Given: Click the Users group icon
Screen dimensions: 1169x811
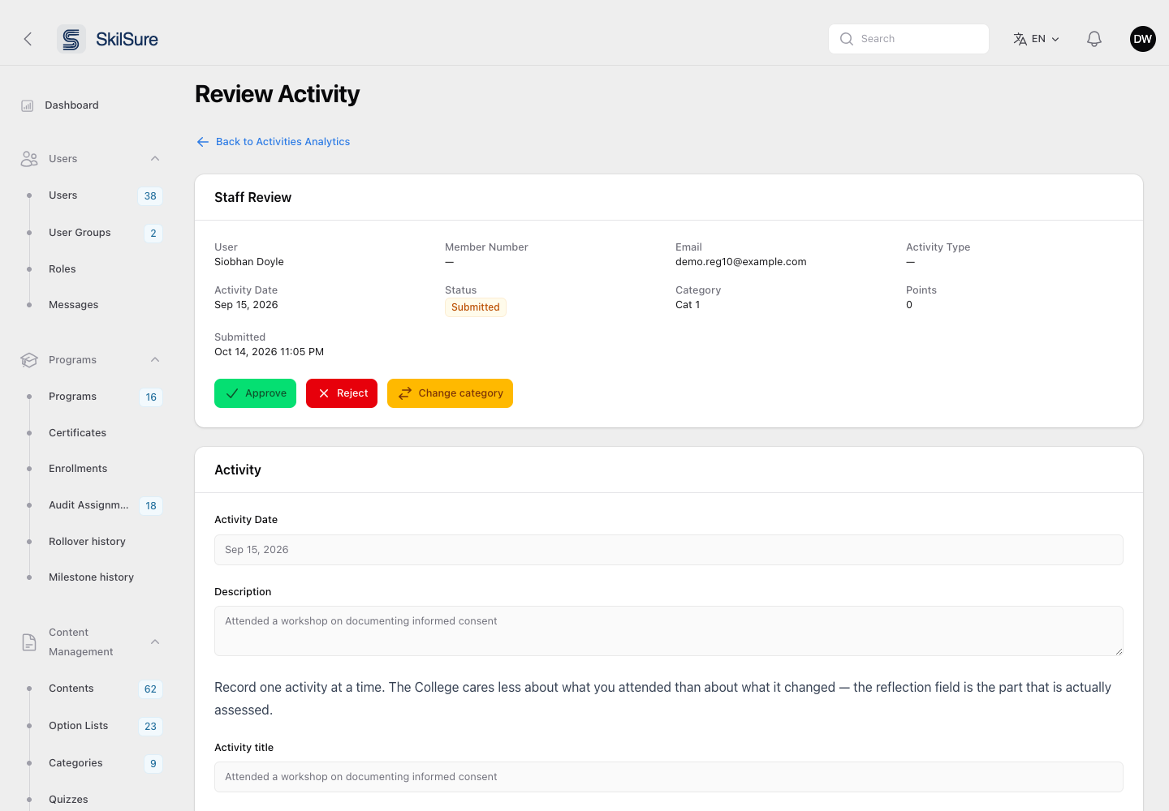Looking at the screenshot, I should [x=29, y=159].
